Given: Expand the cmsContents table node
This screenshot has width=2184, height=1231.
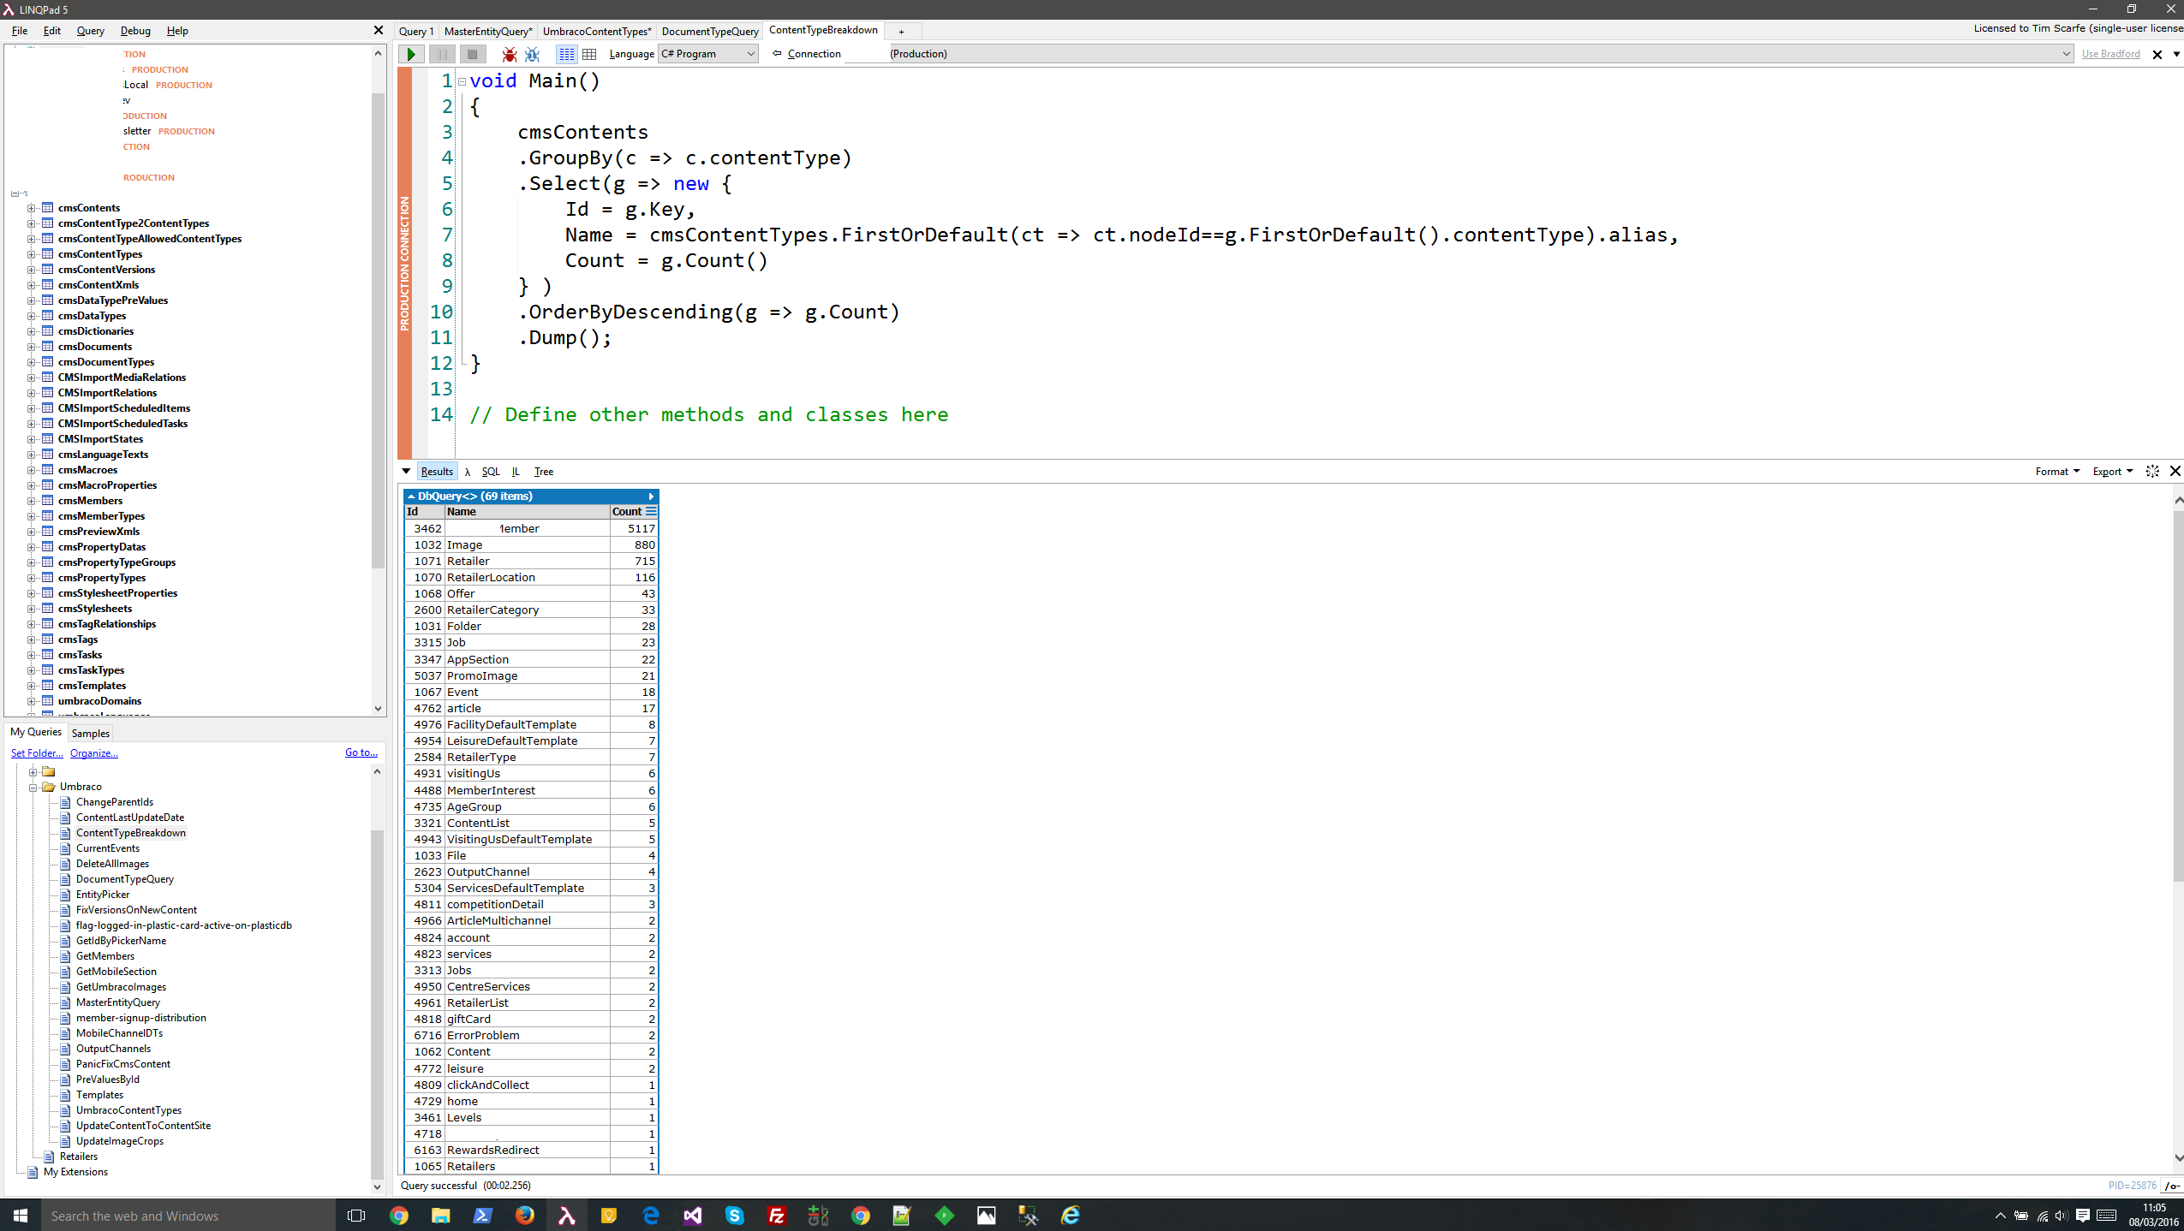Looking at the screenshot, I should [x=31, y=208].
